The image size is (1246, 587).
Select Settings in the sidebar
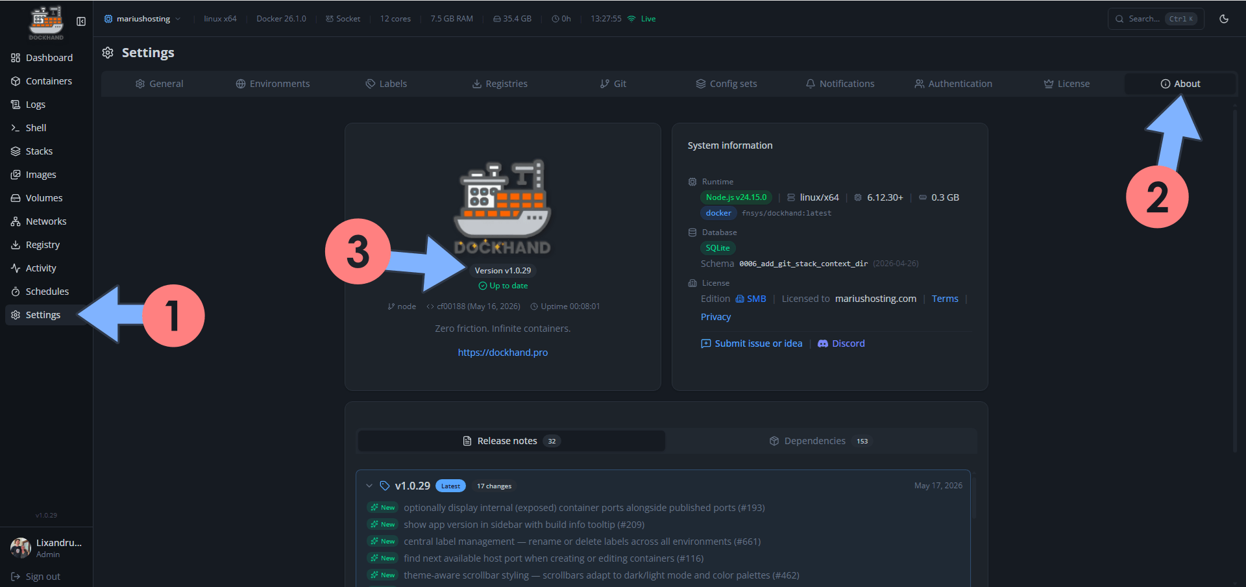point(46,315)
